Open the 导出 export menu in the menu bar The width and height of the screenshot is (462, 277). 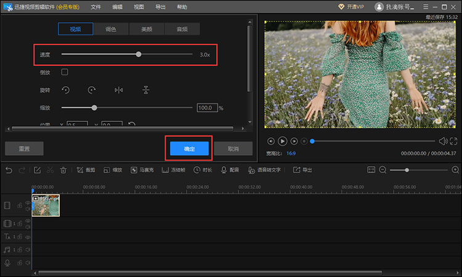click(x=160, y=7)
